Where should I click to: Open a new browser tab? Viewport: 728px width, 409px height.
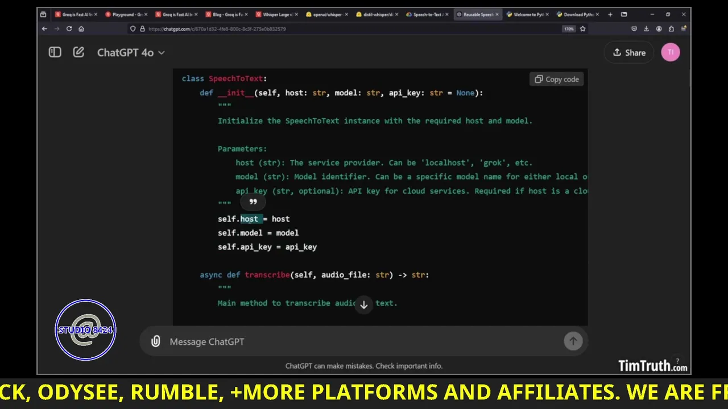point(610,15)
